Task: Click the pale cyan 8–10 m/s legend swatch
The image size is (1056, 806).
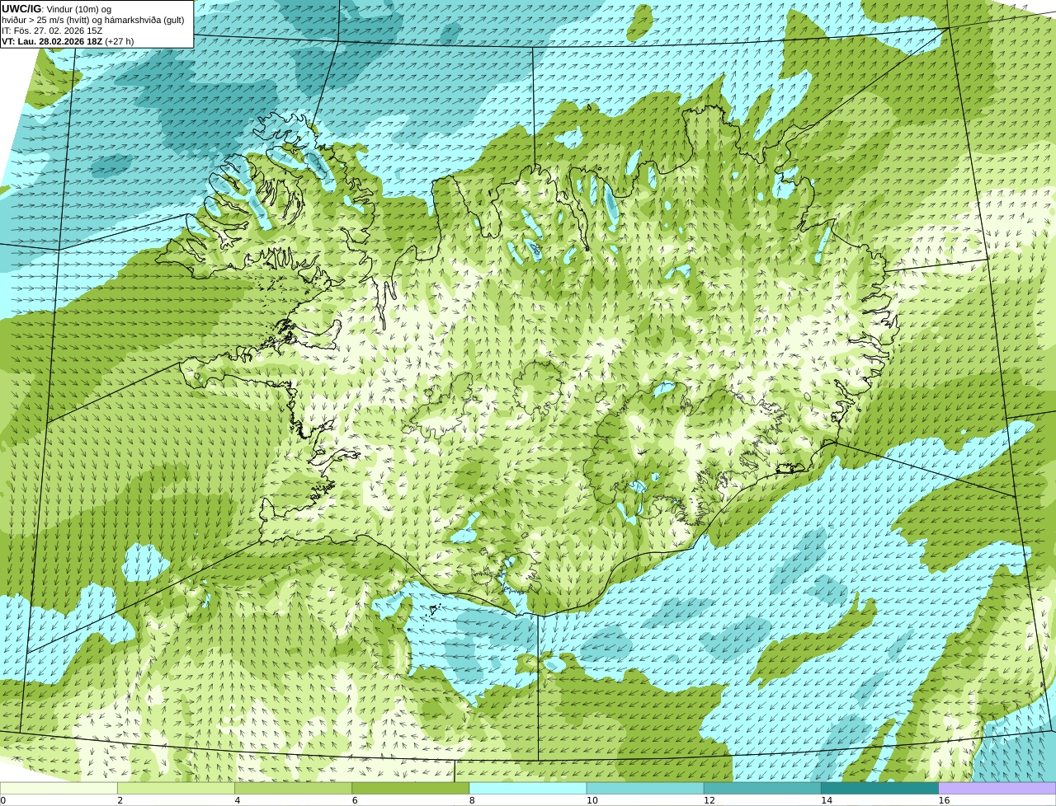Action: pos(528,789)
